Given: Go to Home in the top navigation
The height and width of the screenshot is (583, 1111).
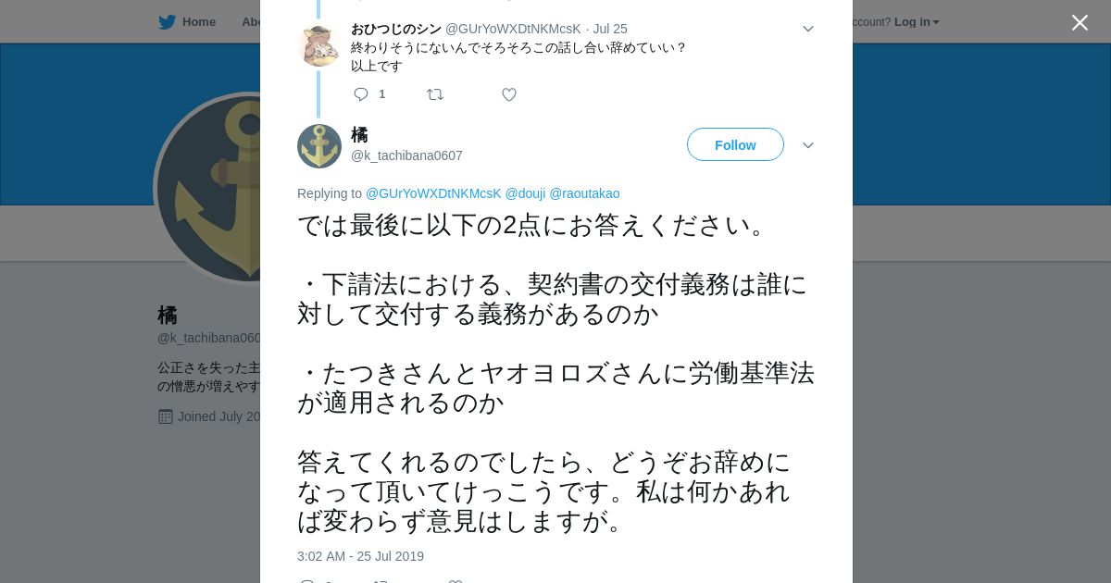Looking at the screenshot, I should 199,21.
